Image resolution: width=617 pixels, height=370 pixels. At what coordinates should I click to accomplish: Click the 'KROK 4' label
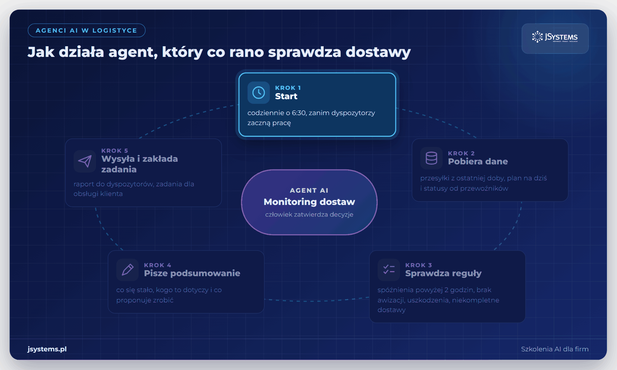(x=157, y=265)
